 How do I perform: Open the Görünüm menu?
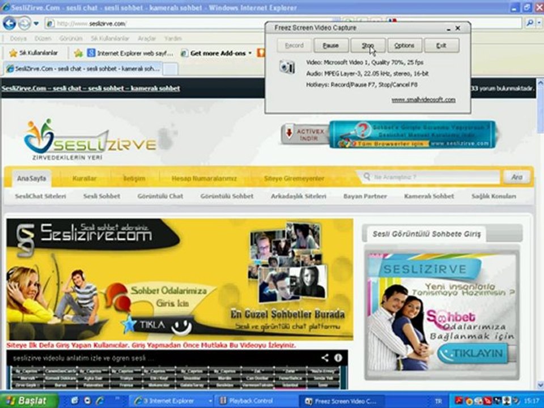tap(71, 39)
